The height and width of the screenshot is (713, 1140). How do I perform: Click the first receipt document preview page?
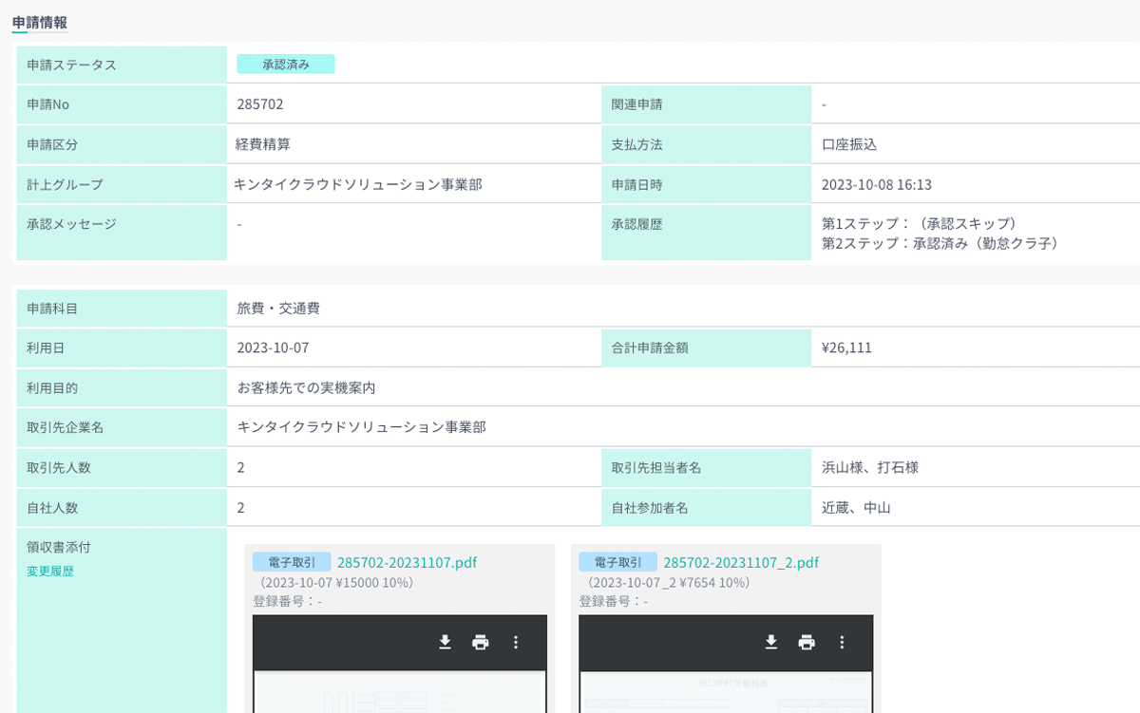[400, 691]
